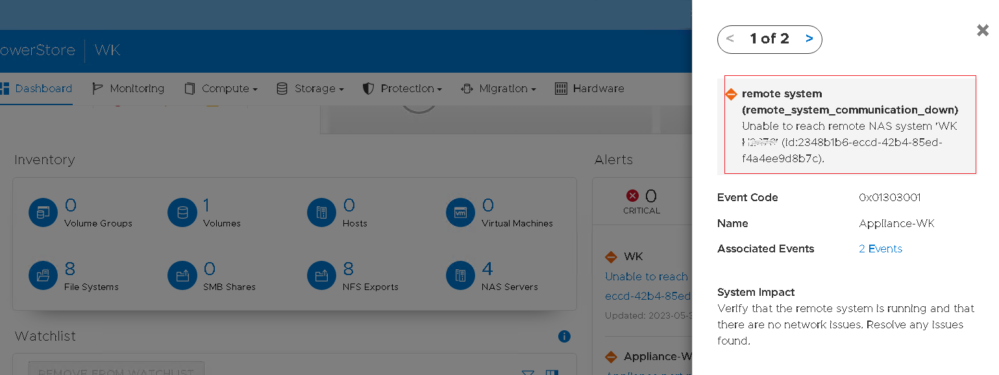This screenshot has width=999, height=375.
Task: Open the '2 Events' associated events link
Action: (x=880, y=248)
